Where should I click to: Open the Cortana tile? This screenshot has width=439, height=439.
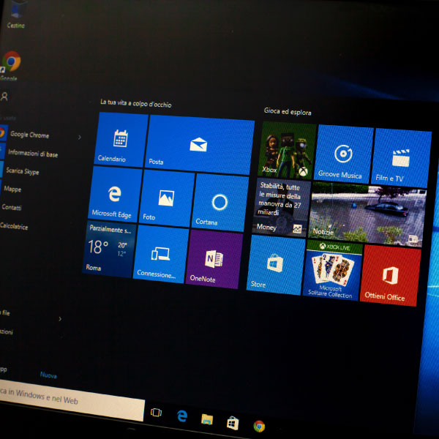coord(219,203)
